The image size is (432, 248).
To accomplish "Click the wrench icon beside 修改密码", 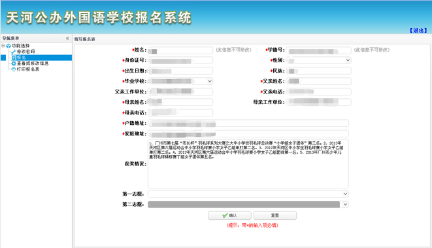I will pyautogui.click(x=14, y=52).
